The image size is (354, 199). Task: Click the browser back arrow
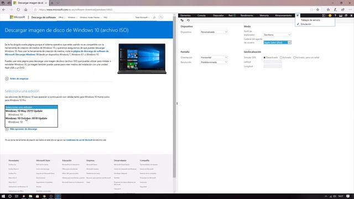coord(4,10)
